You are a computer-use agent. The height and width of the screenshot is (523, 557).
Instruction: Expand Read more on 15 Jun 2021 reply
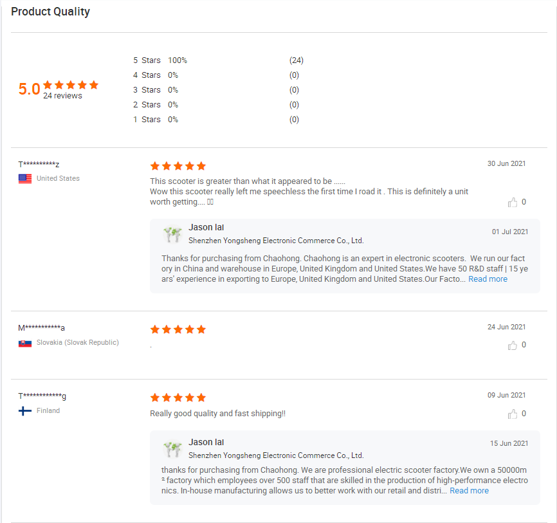point(469,491)
